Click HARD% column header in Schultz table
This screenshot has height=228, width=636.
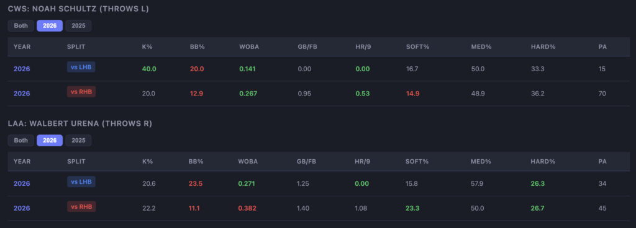click(x=543, y=46)
